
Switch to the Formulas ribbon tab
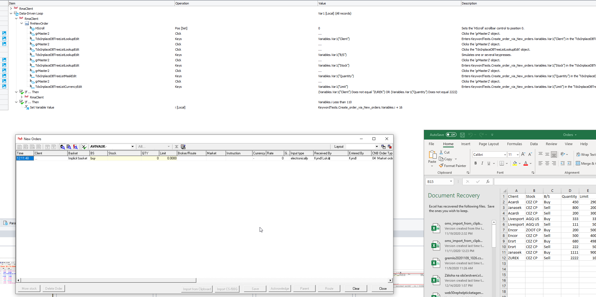[514, 144]
